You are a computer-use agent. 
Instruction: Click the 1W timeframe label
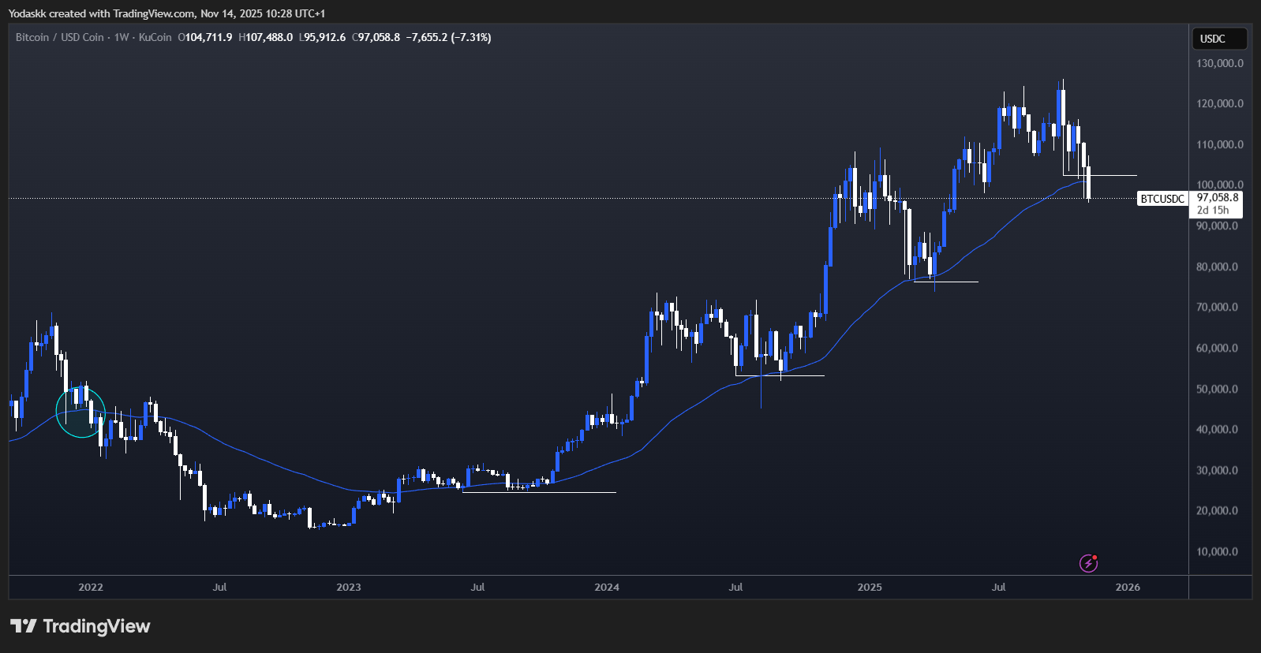pos(122,38)
